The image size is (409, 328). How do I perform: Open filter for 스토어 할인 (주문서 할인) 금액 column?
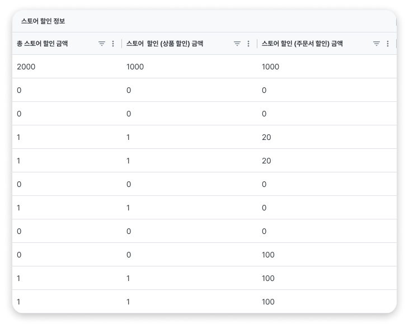coord(377,44)
